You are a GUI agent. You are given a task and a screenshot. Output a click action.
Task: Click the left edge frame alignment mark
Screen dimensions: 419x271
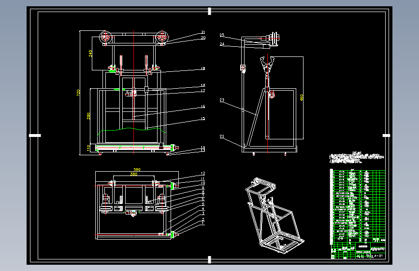coord(35,135)
